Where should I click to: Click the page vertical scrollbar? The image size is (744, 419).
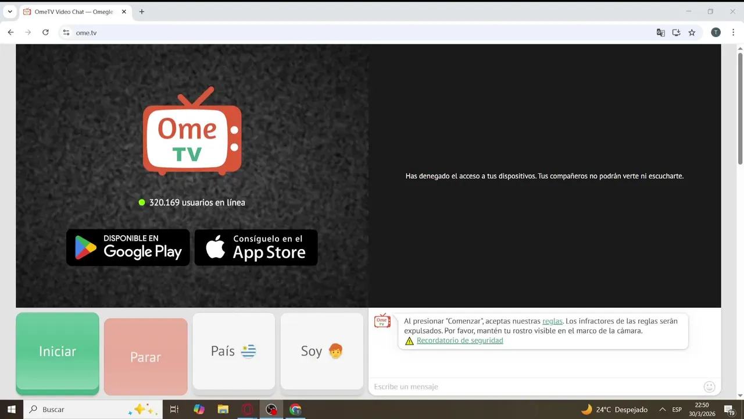(x=740, y=108)
